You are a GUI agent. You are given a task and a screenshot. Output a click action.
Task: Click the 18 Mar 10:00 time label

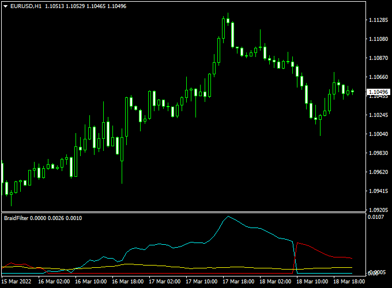[x=312, y=282]
